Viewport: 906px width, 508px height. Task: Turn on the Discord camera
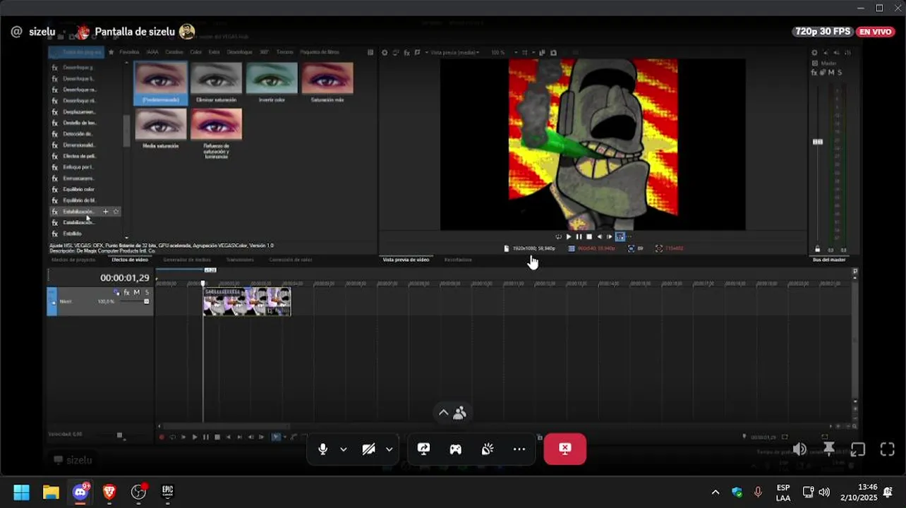368,449
